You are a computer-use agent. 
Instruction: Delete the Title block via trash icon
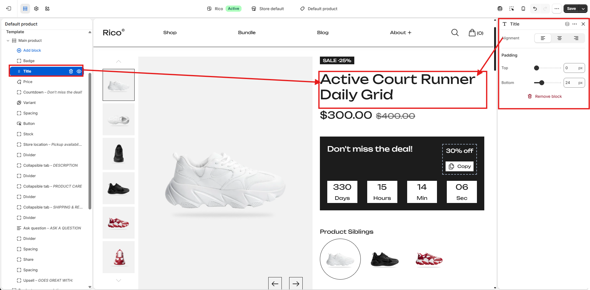[71, 71]
